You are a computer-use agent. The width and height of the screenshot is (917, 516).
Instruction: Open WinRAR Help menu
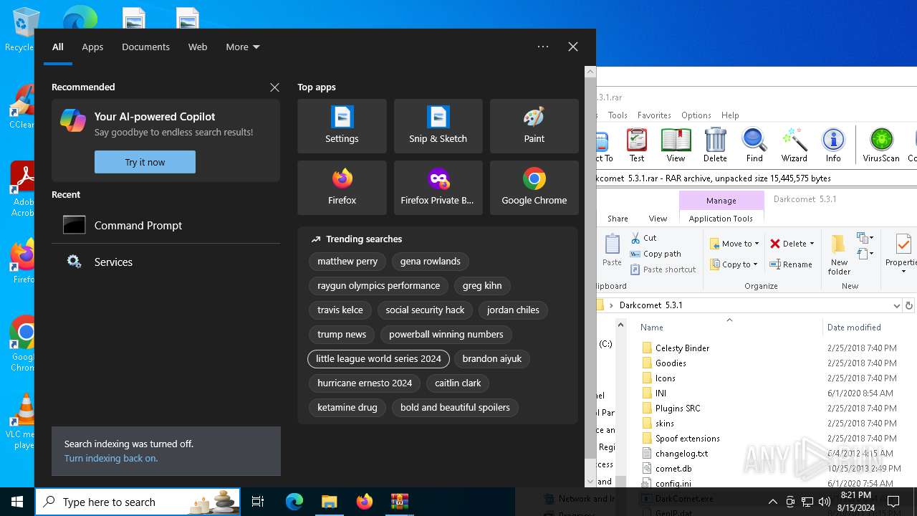click(x=730, y=115)
